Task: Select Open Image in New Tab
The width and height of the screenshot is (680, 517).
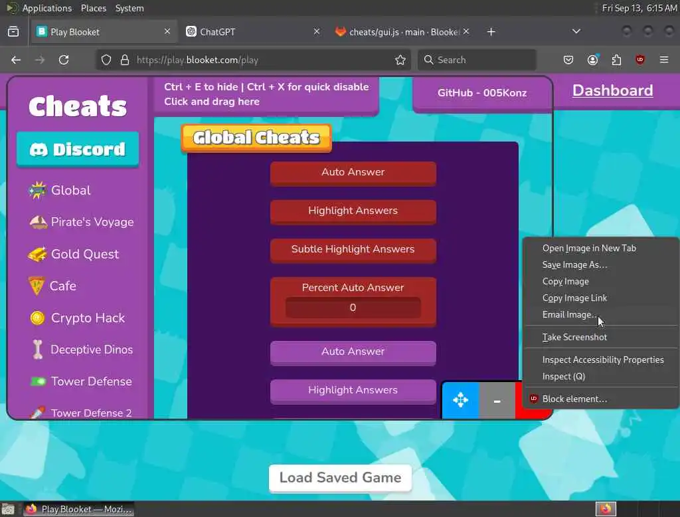Action: pos(600,249)
